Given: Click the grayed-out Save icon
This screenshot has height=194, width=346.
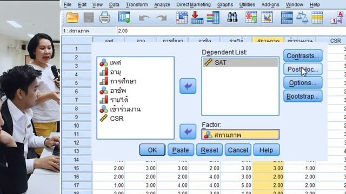Looking at the screenshot, I should tap(89, 17).
